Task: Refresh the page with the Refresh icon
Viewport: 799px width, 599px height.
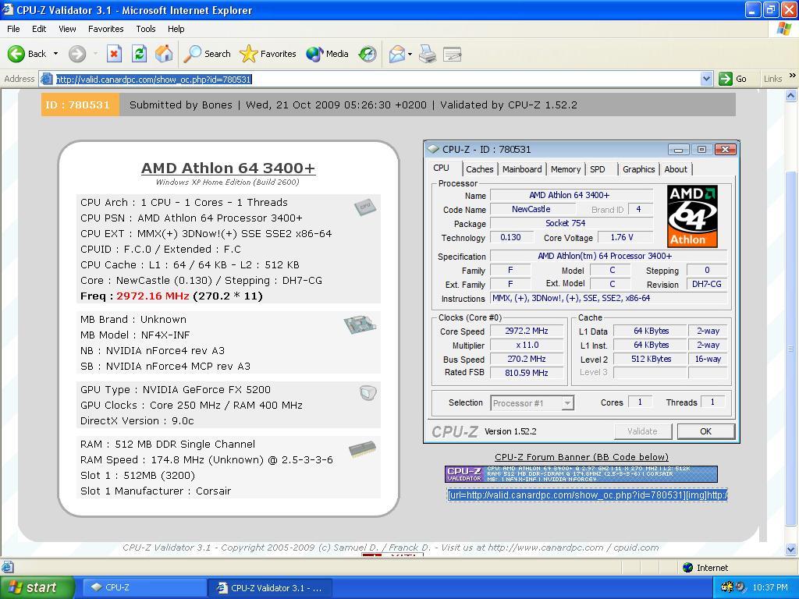Action: click(139, 54)
